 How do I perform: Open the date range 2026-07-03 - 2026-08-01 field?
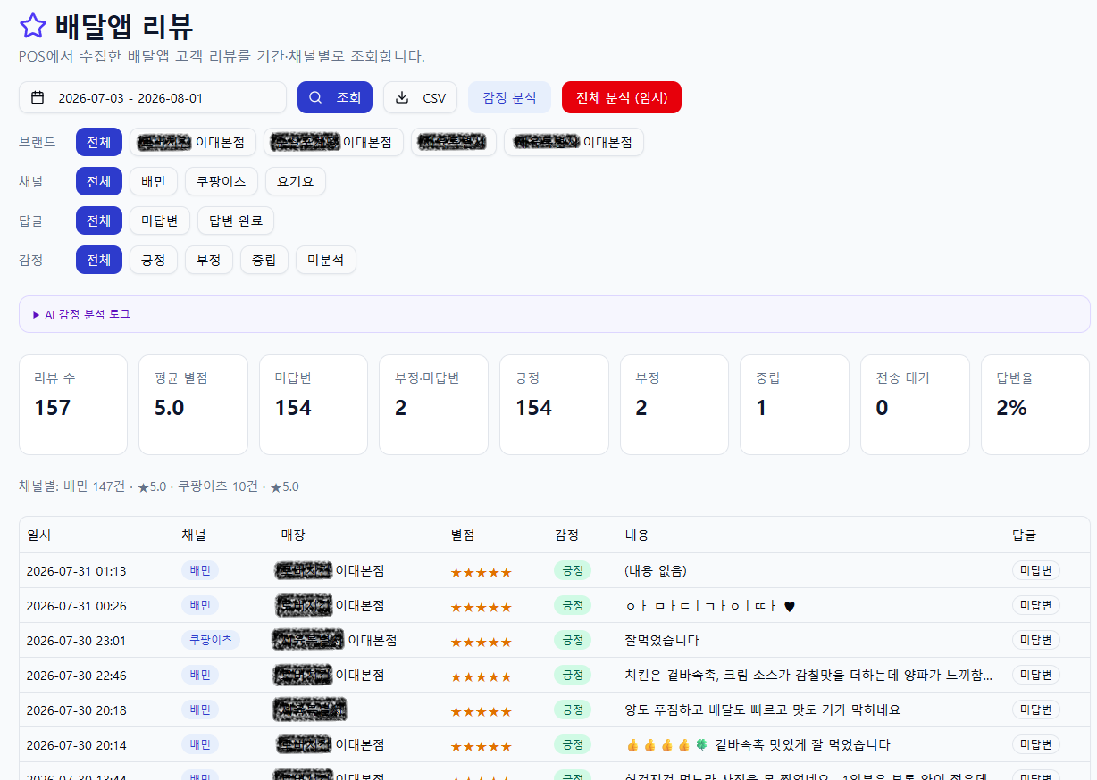153,97
